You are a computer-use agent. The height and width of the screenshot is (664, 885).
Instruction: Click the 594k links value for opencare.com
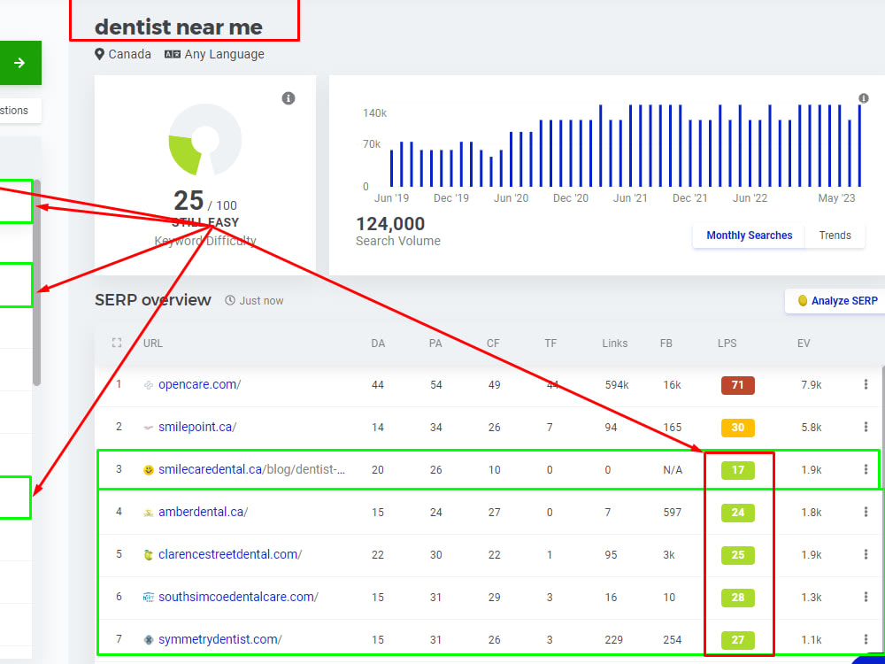pos(617,385)
